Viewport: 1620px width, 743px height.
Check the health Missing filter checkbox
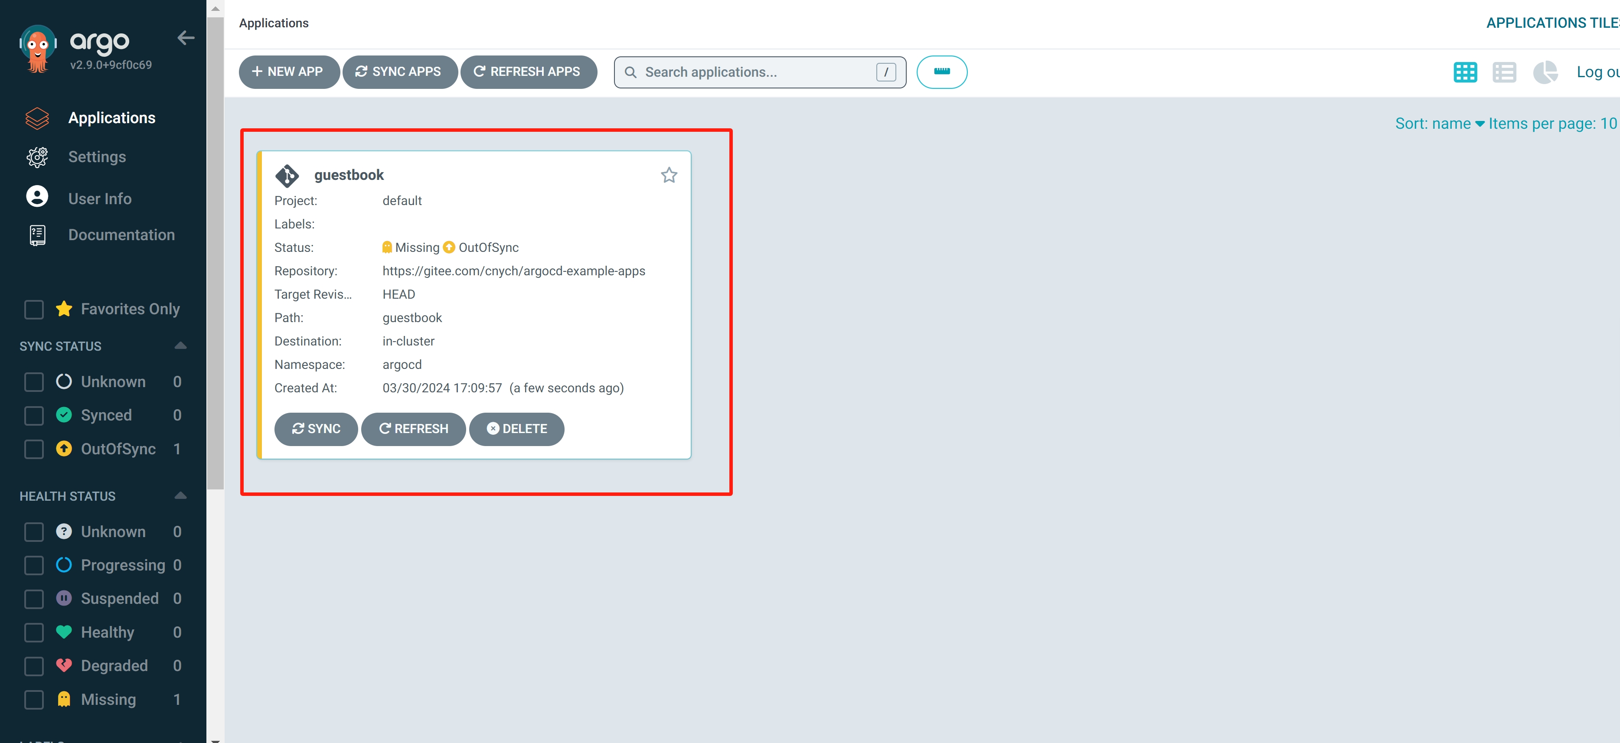(34, 700)
